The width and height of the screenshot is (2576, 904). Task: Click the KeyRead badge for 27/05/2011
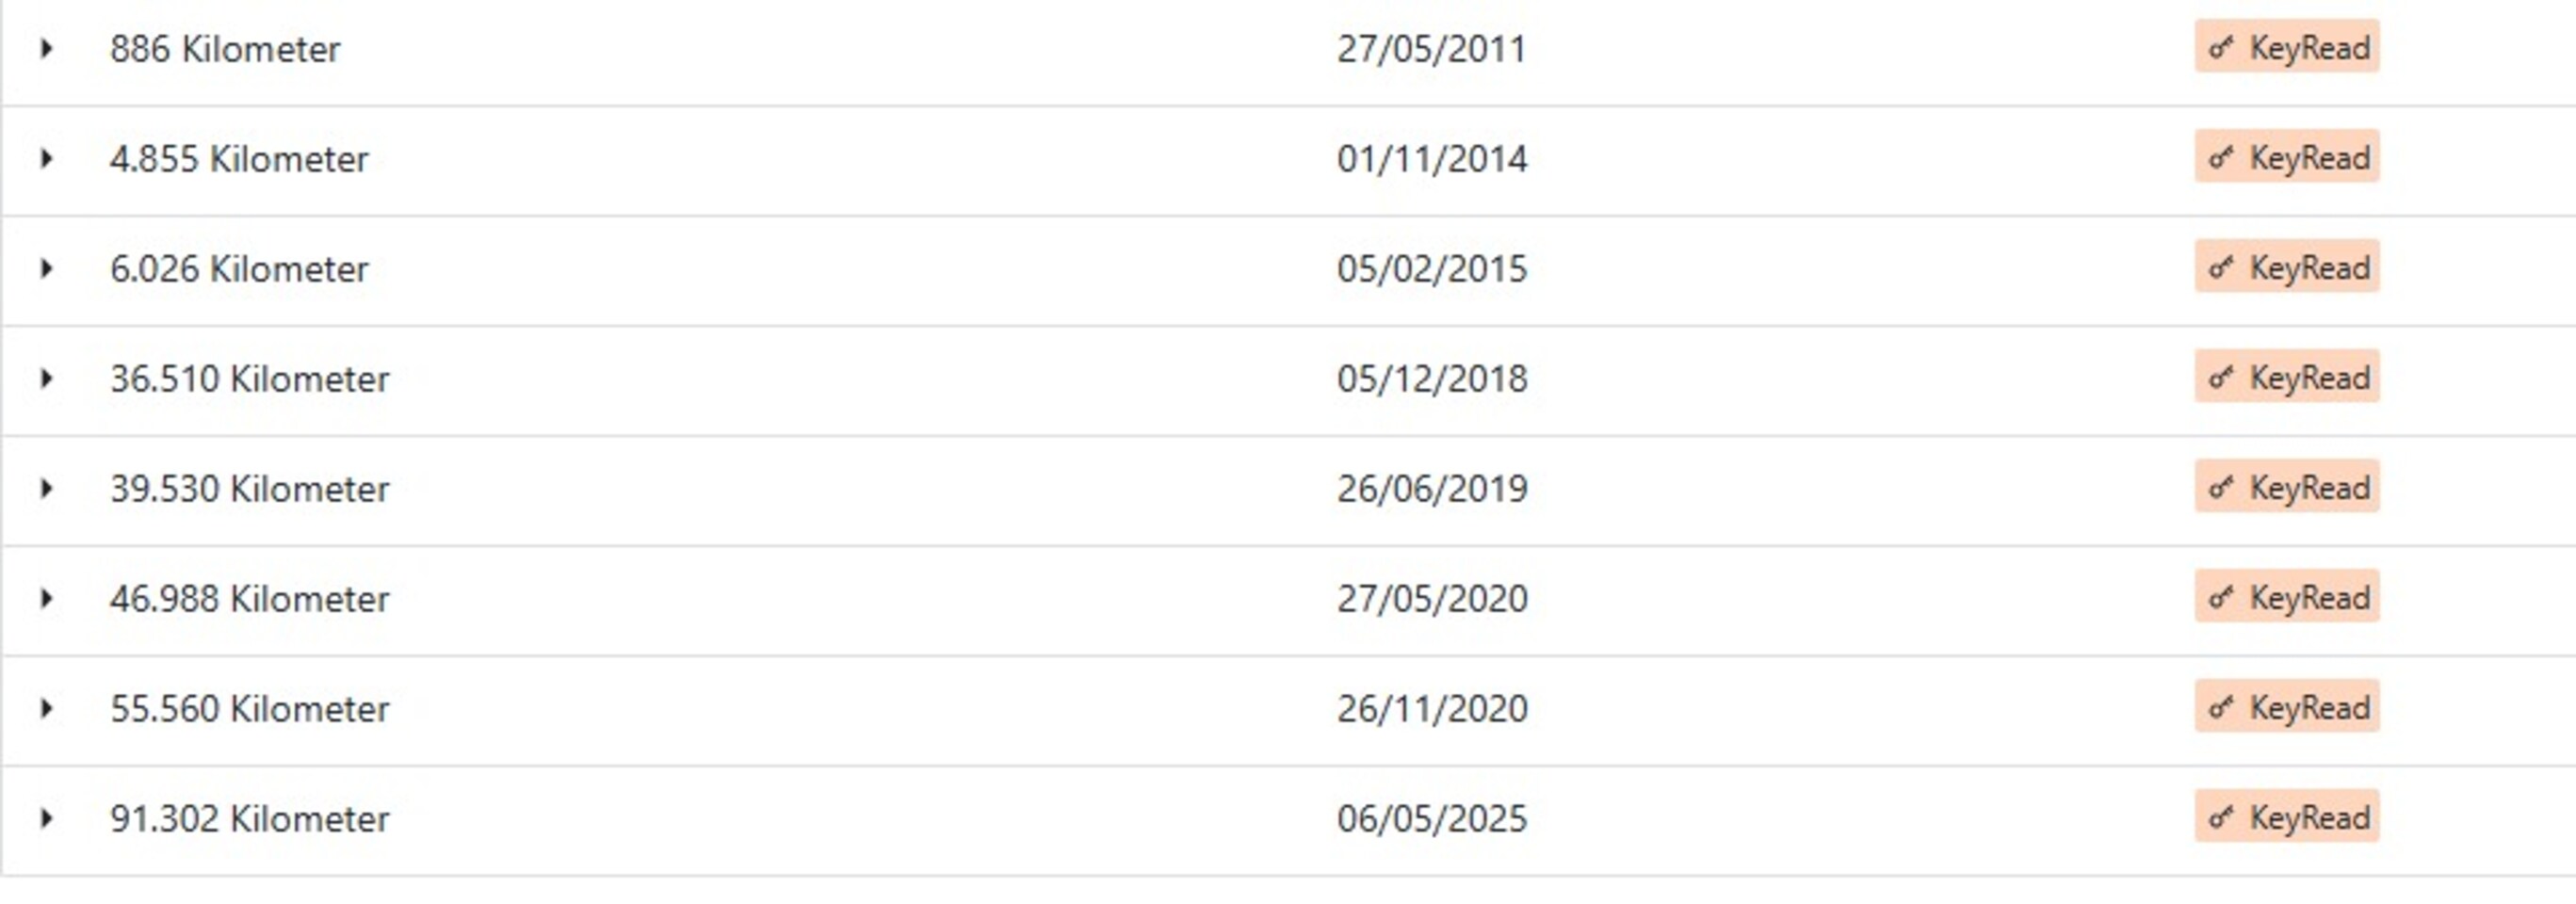point(2286,47)
